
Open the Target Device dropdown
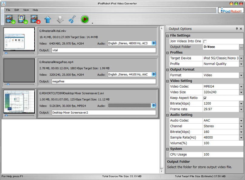tap(241, 58)
